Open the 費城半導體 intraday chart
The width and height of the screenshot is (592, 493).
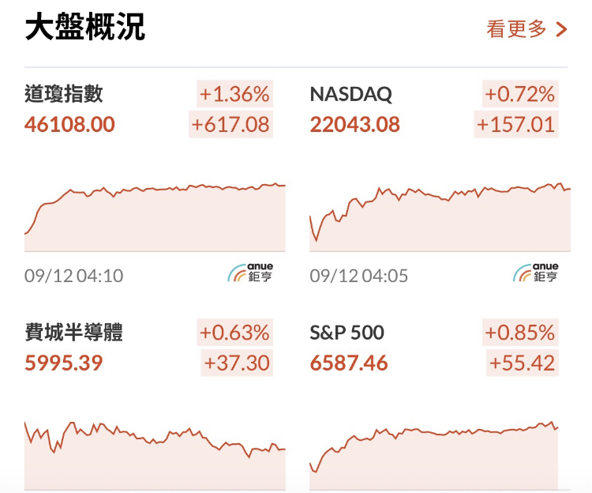tap(155, 456)
